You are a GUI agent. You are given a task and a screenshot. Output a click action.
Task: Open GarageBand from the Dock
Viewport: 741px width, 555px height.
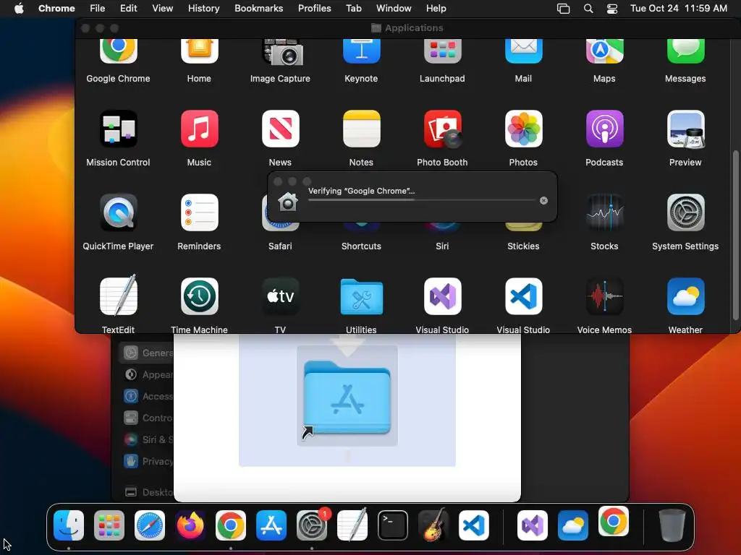433,525
